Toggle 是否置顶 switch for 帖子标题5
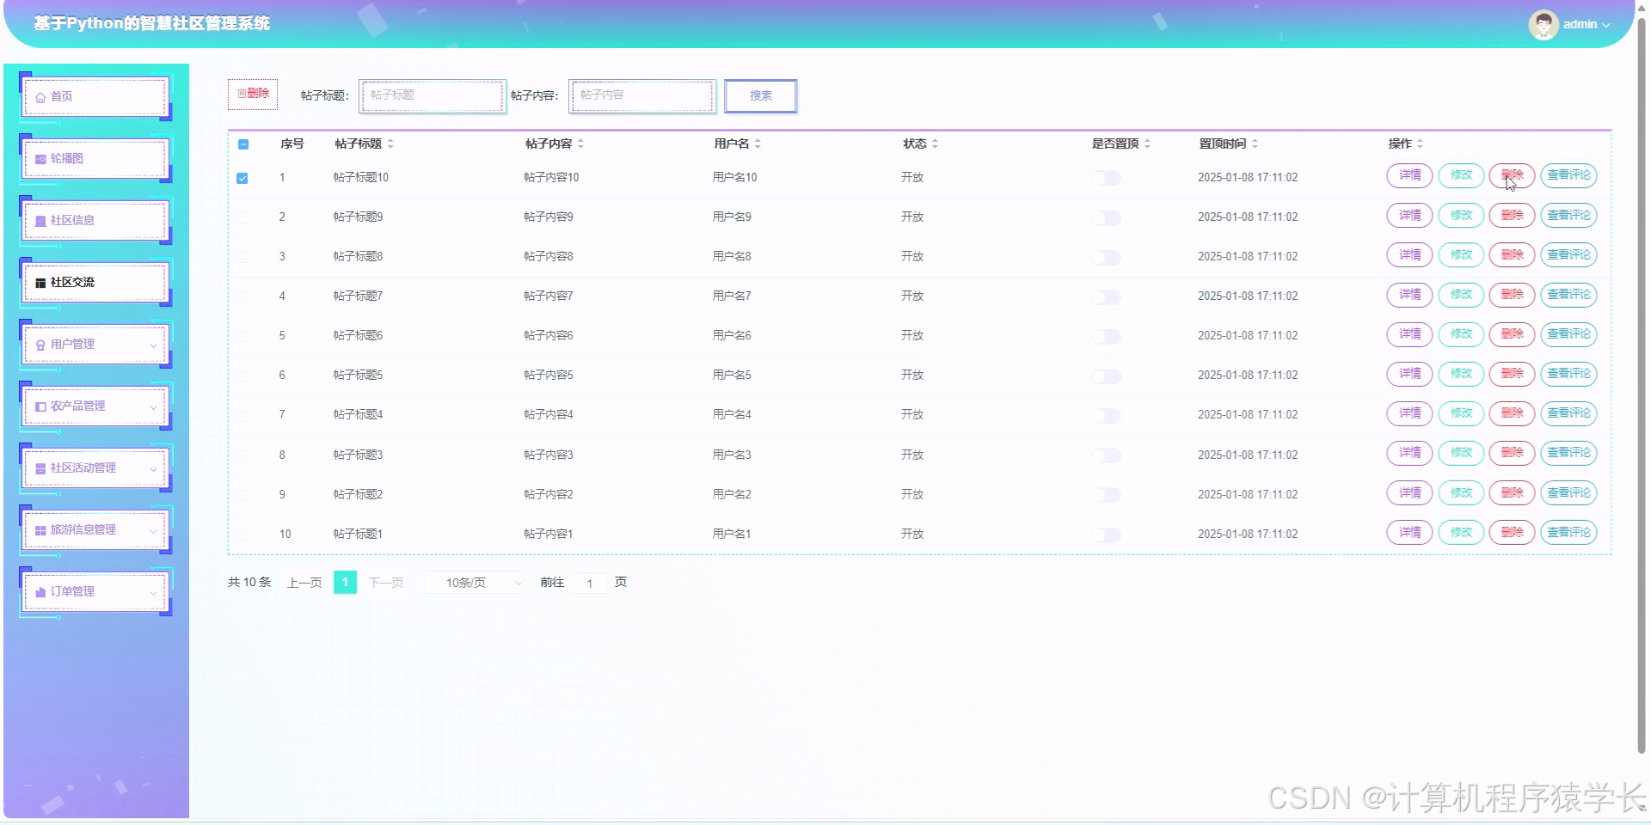This screenshot has width=1651, height=825. (1106, 376)
